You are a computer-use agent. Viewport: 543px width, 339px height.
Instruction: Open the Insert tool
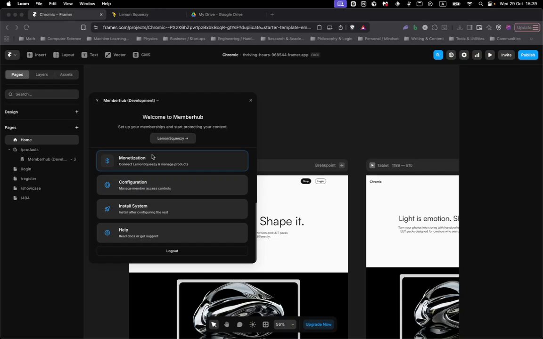click(x=36, y=55)
